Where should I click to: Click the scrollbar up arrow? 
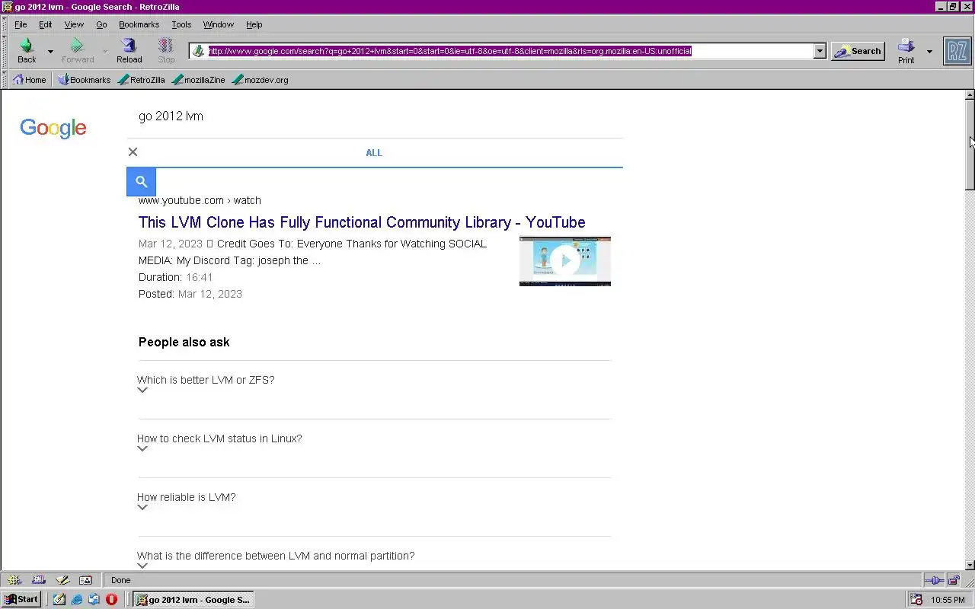(x=970, y=95)
